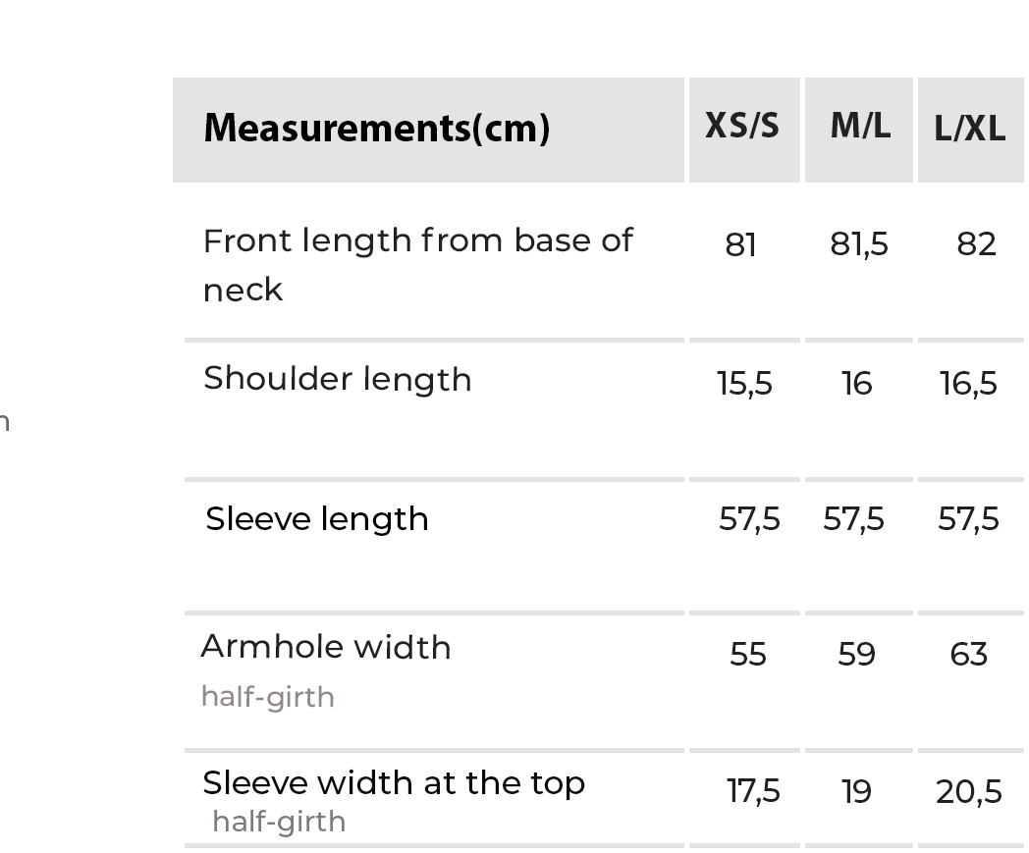1029x853 pixels.
Task: Click the Measurements(cm) table header
Action: point(376,129)
